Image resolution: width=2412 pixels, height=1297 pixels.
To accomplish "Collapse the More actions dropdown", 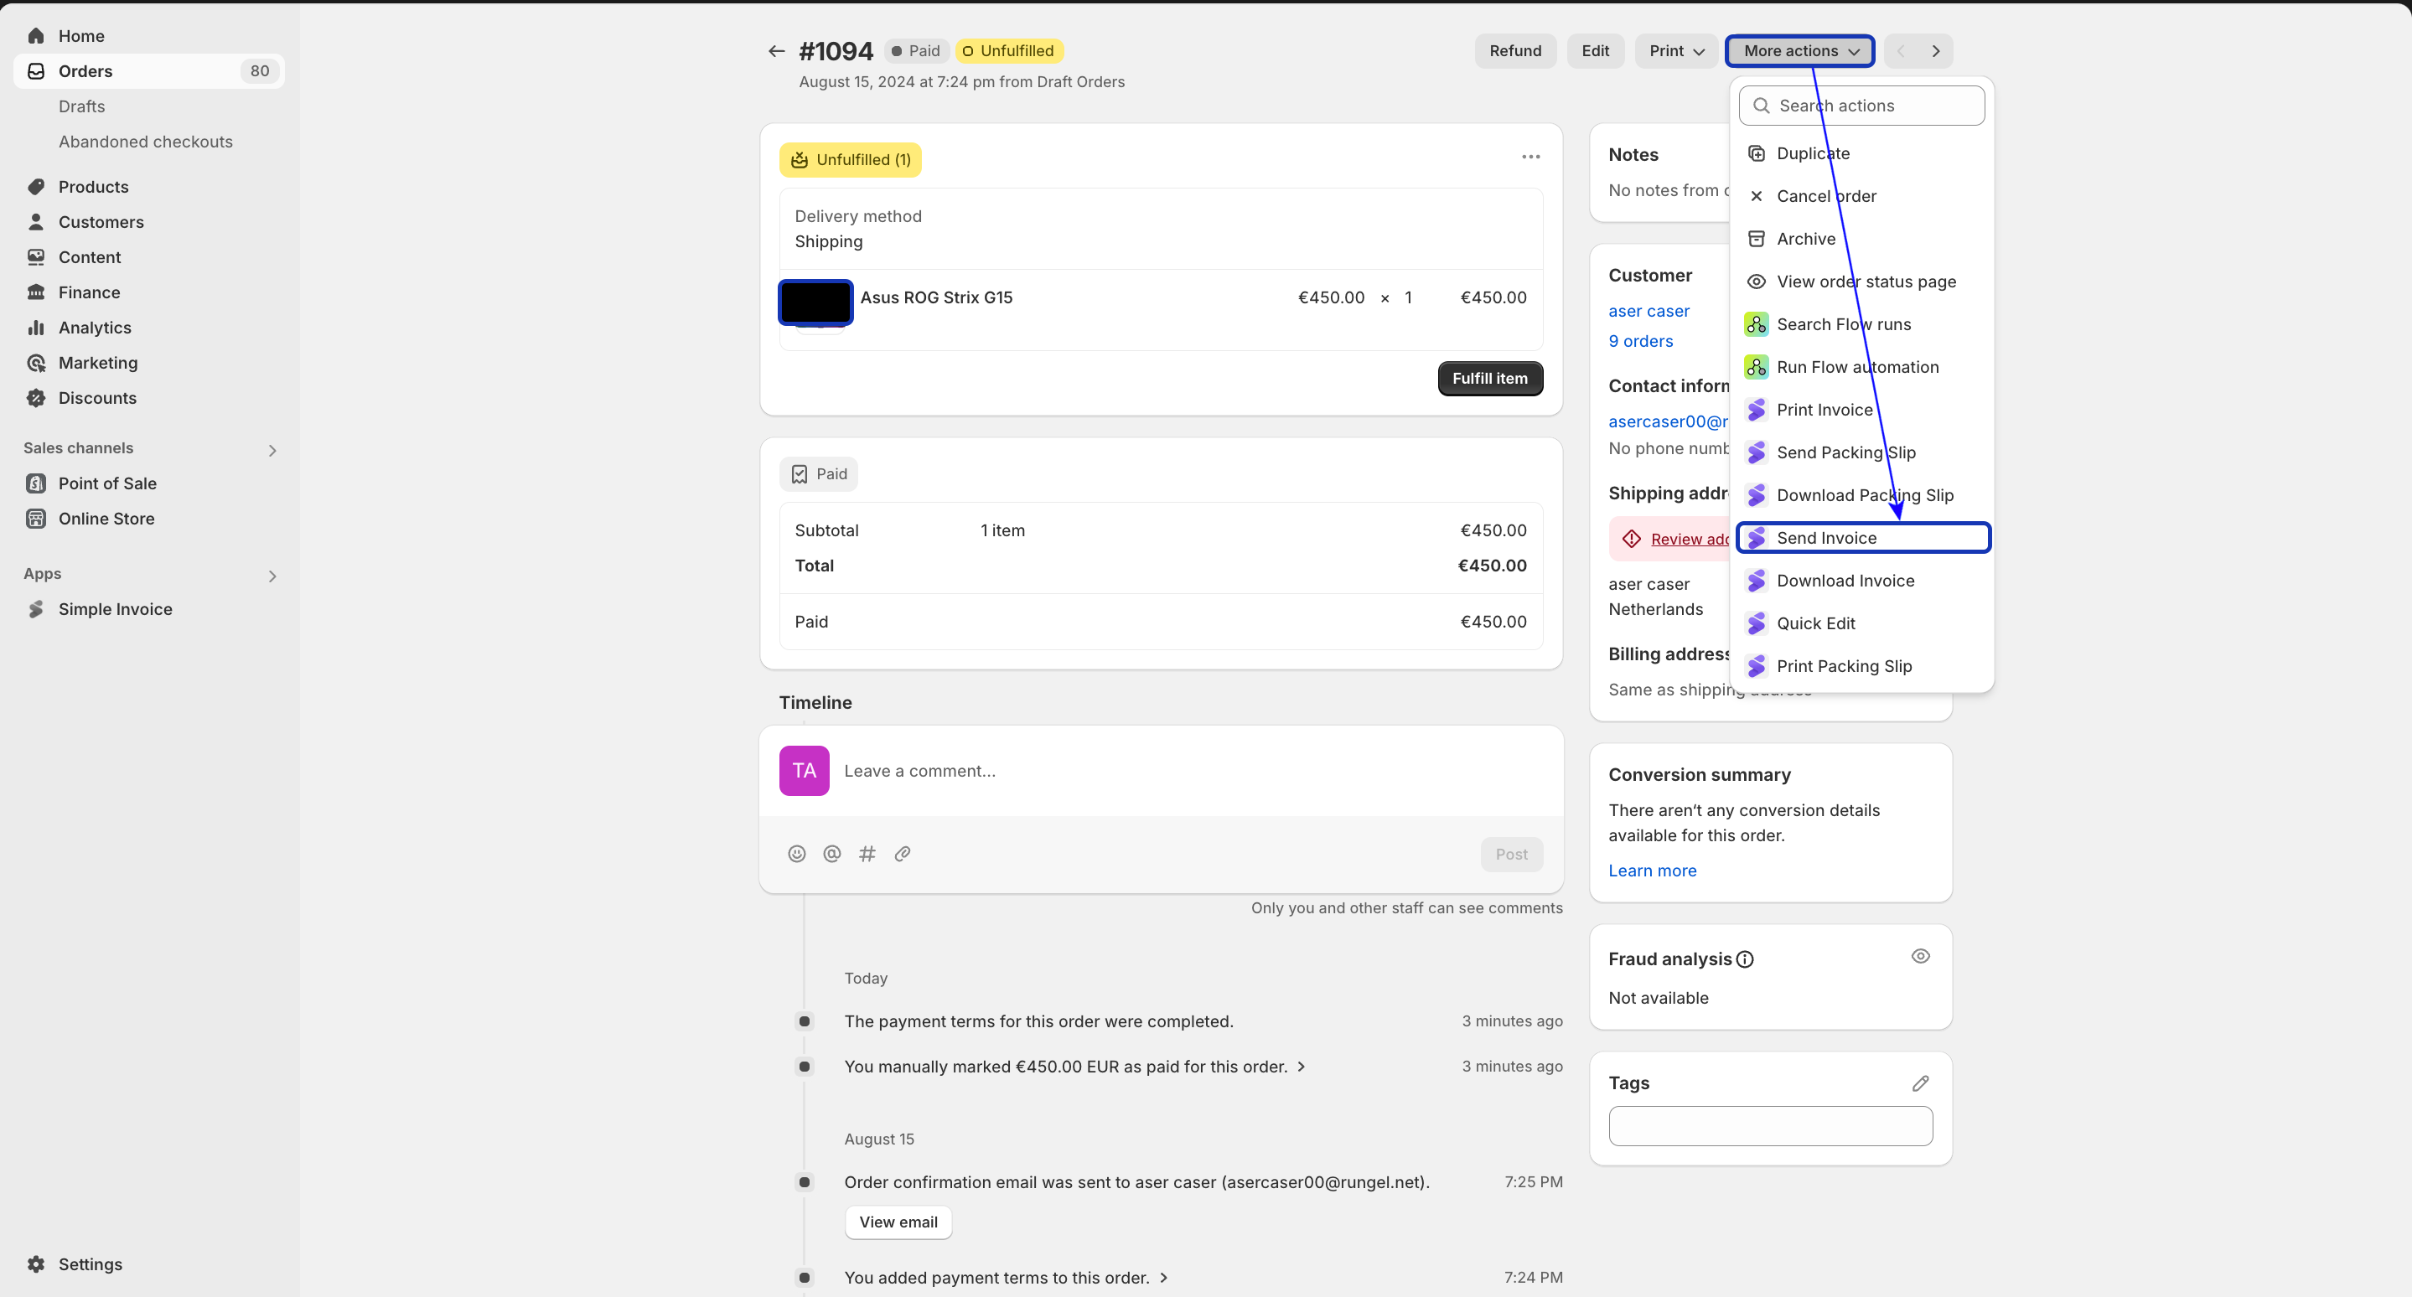I will 1799,51.
